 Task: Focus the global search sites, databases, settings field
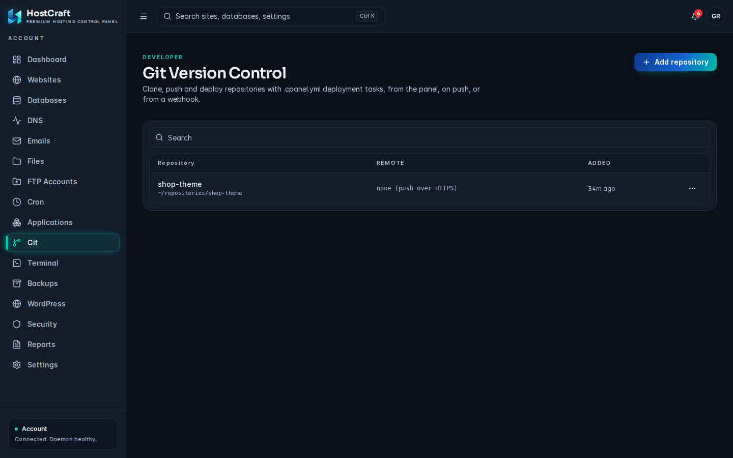(271, 16)
